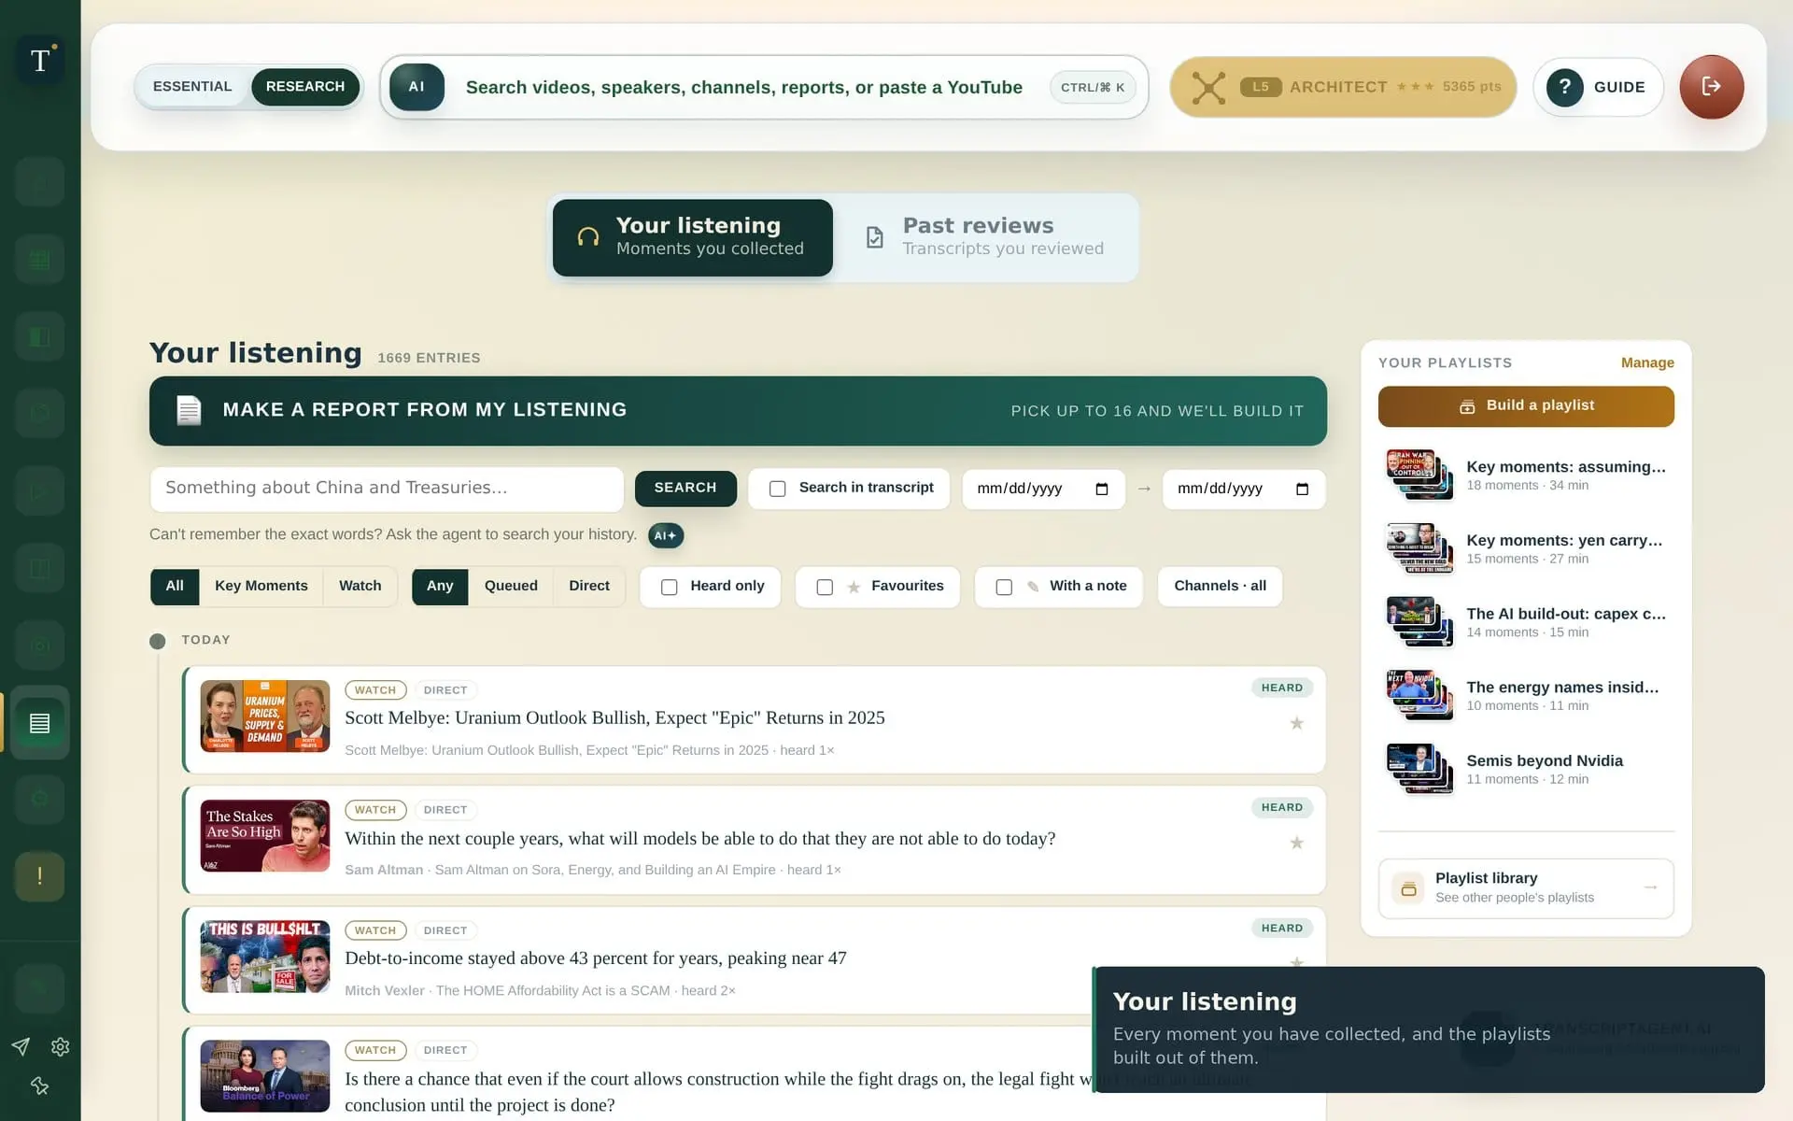Click the AI badge in the search bar
The image size is (1793, 1121).
point(416,87)
